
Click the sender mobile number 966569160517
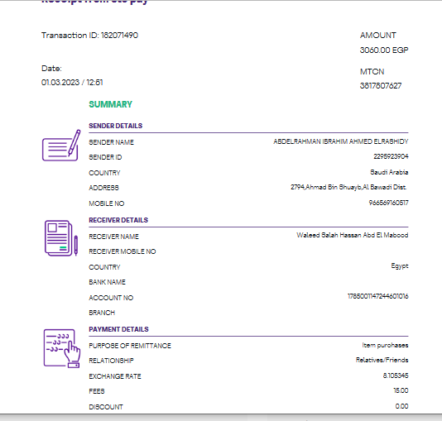388,203
